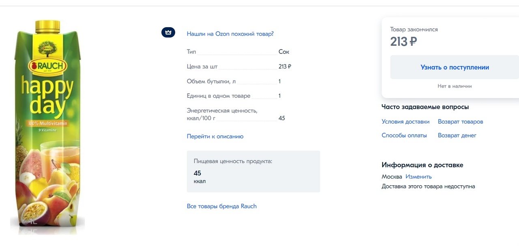The height and width of the screenshot is (246, 519).
Task: Open the 'Способы оплаты' FAQ link
Action: pos(404,135)
